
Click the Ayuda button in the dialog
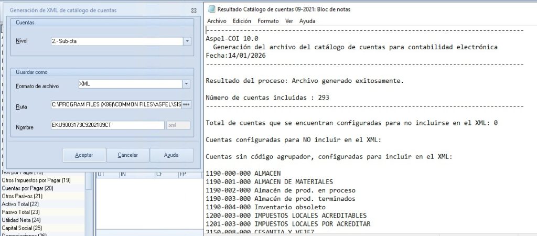pyautogui.click(x=171, y=155)
